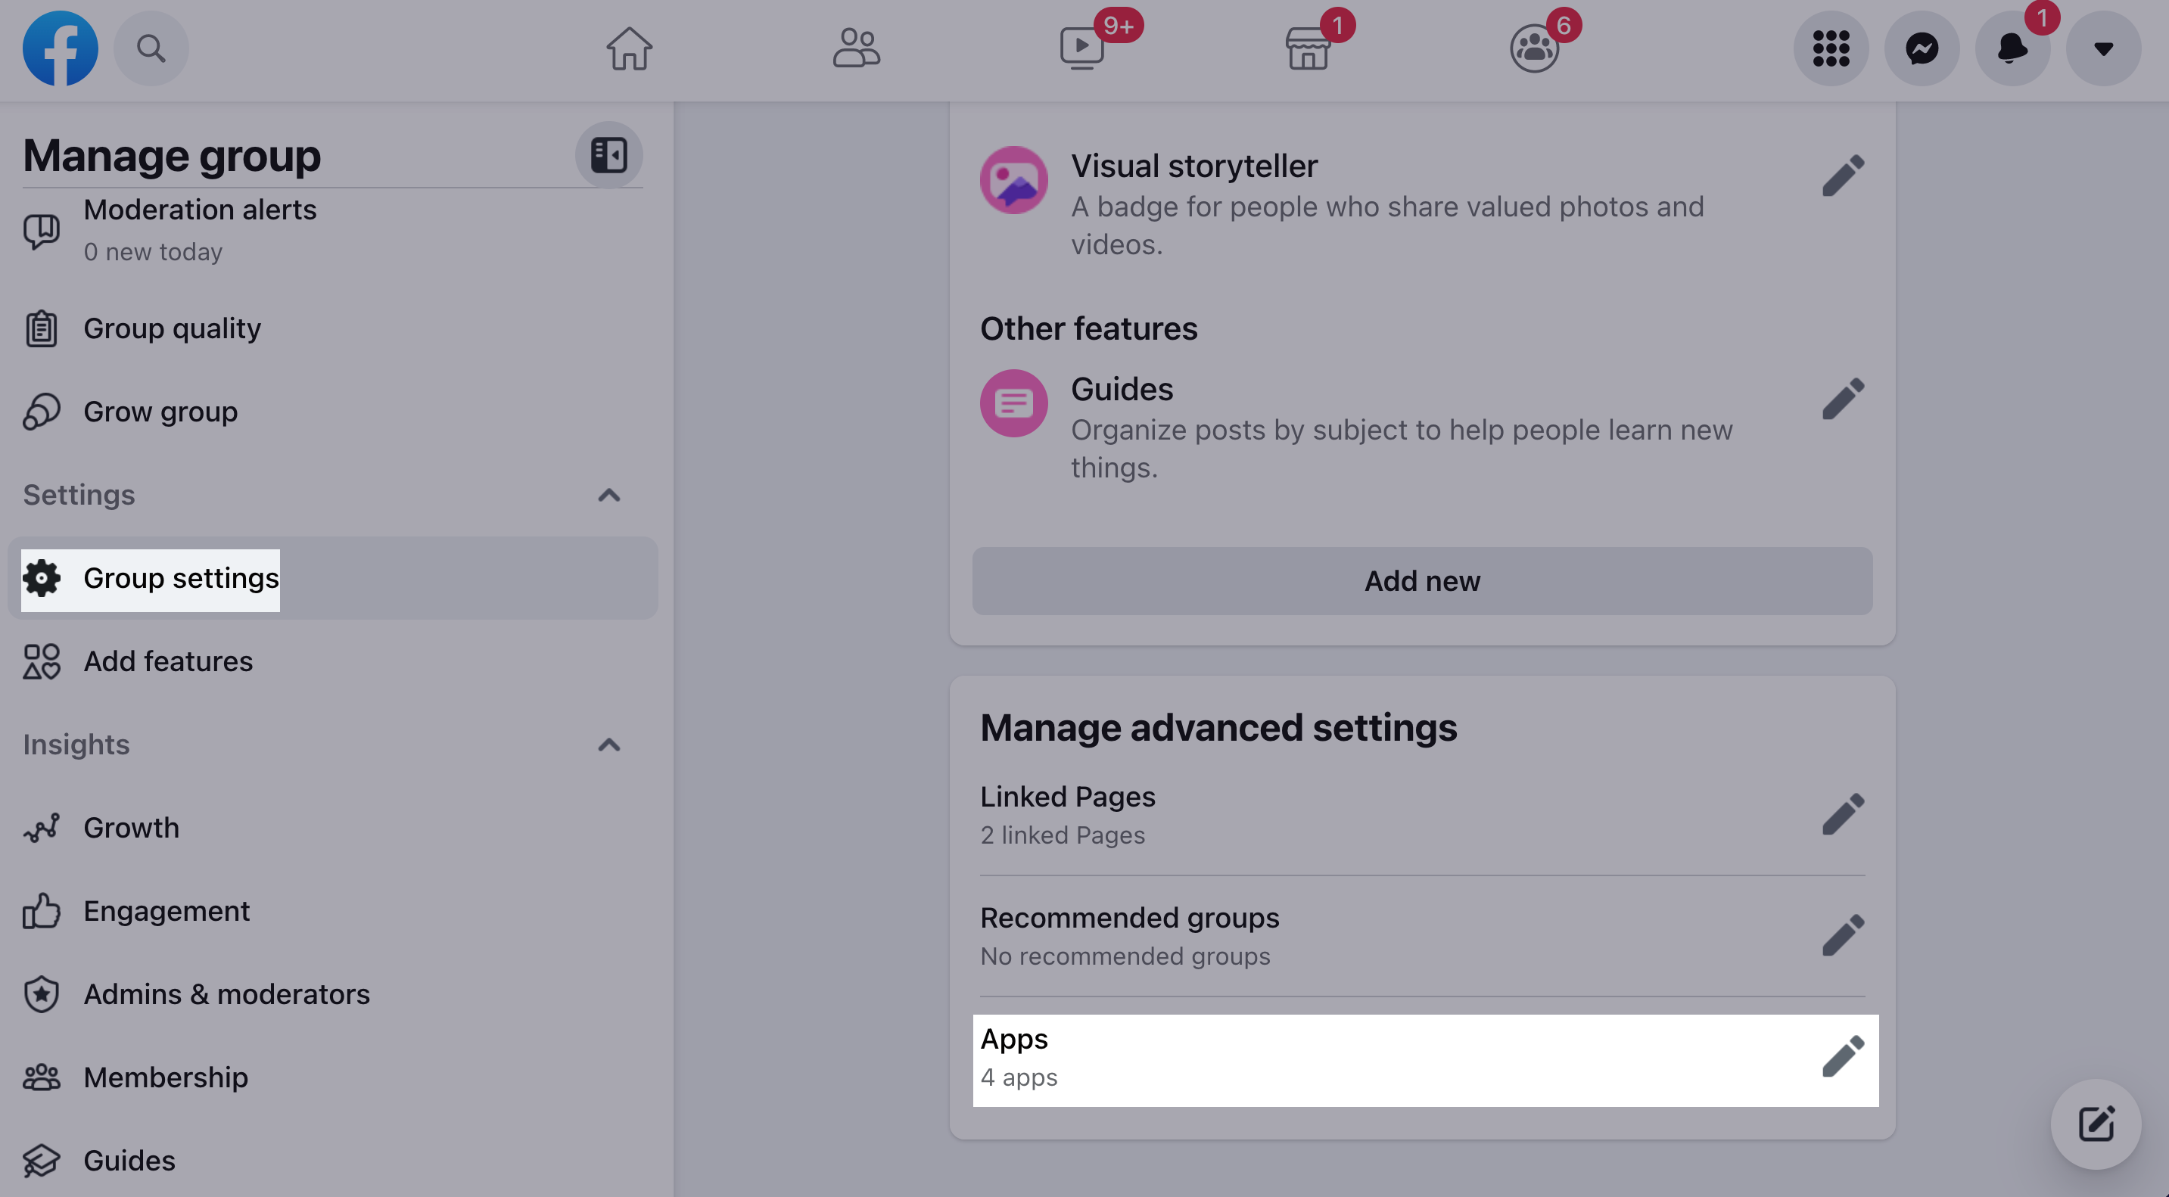
Task: Edit the Guides feature
Action: pyautogui.click(x=1843, y=398)
